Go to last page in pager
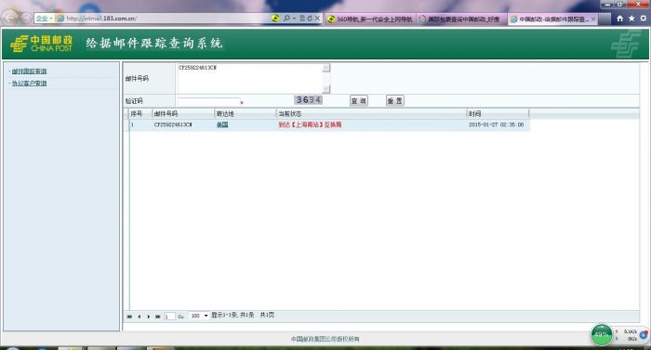651x350 pixels. point(158,317)
